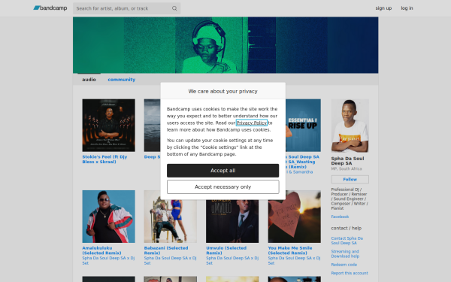
Task: Open Amalukuluku (Selected Remix) title link
Action: pos(101,250)
